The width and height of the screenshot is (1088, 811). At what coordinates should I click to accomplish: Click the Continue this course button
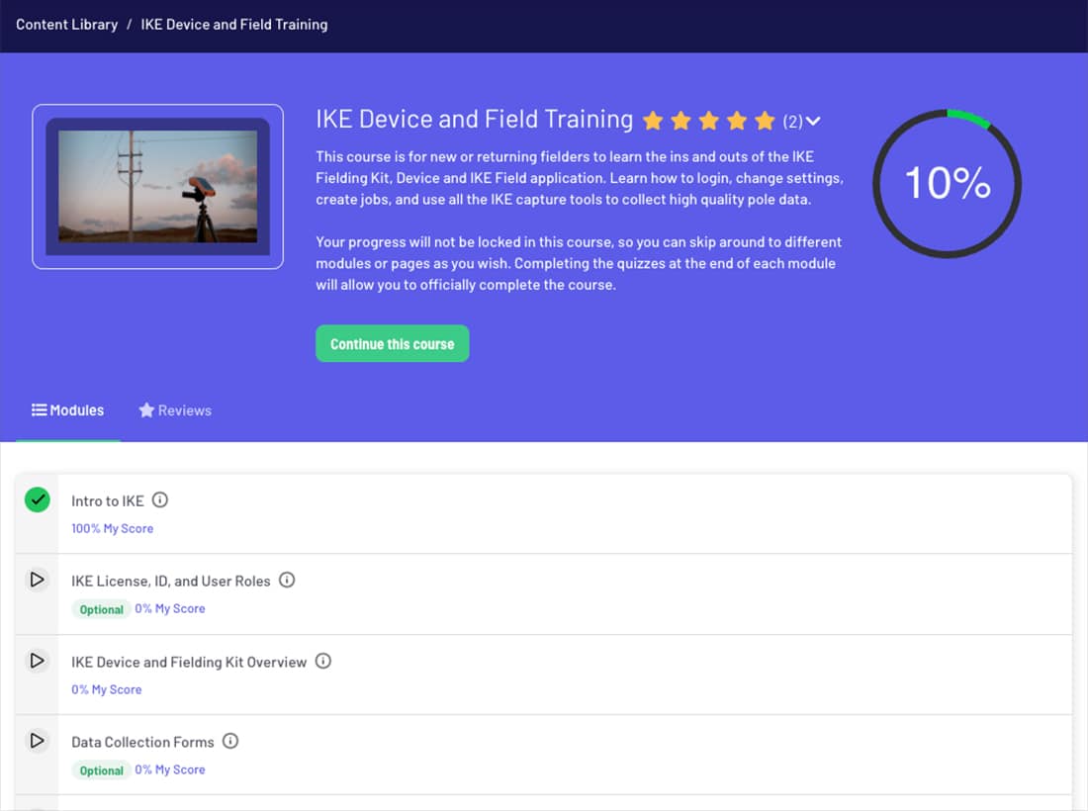pyautogui.click(x=392, y=343)
